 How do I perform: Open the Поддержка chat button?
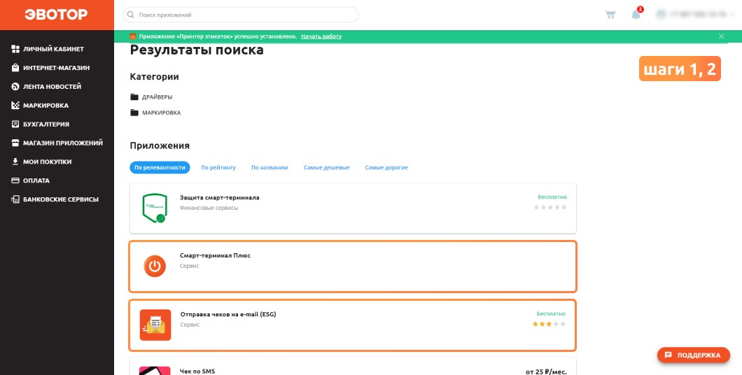693,355
